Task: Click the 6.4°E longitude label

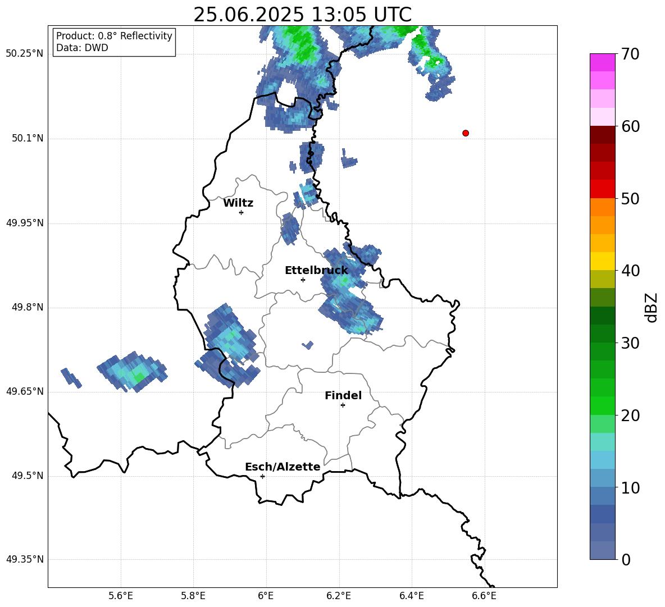Action: coord(411,596)
